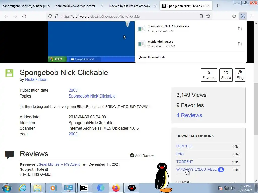Click the green floppy disk software icon
This screenshot has width=258, height=193.
(x=9, y=73)
